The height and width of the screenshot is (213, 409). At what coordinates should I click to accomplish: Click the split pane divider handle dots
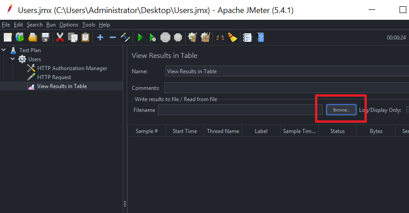click(x=125, y=204)
